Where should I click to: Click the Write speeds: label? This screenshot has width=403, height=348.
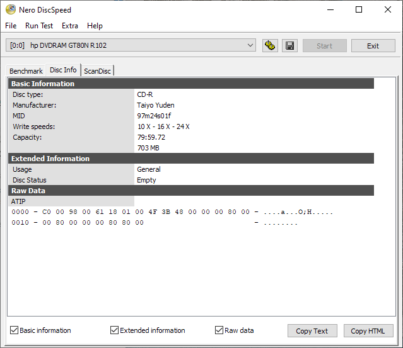point(34,126)
